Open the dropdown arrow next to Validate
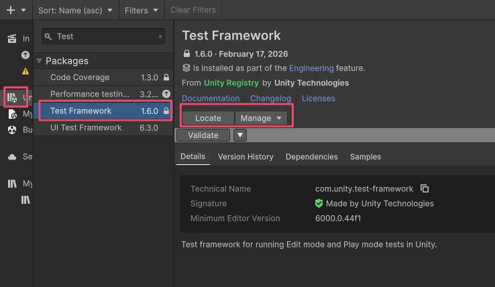Screen dimensions: 495x287 (x=240, y=135)
